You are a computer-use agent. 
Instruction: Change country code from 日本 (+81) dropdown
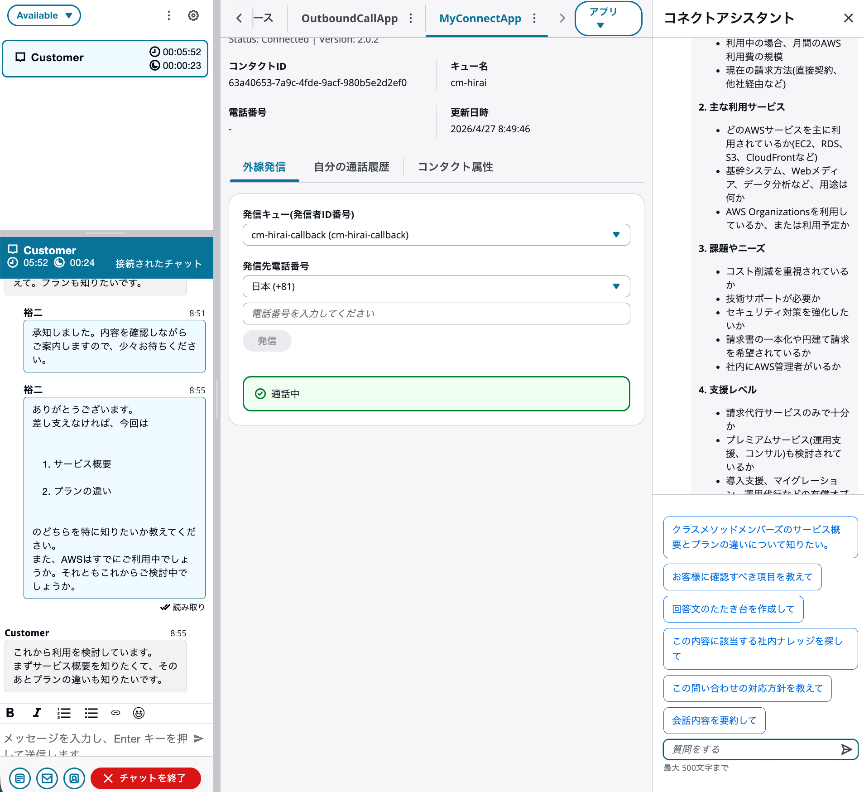pos(436,286)
